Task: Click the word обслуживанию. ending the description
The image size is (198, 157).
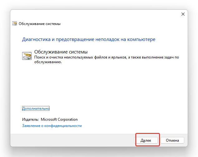Action: click(x=48, y=62)
